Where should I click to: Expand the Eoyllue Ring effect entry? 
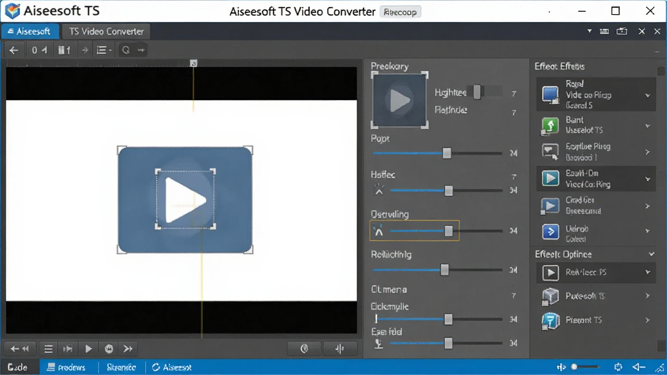[647, 152]
